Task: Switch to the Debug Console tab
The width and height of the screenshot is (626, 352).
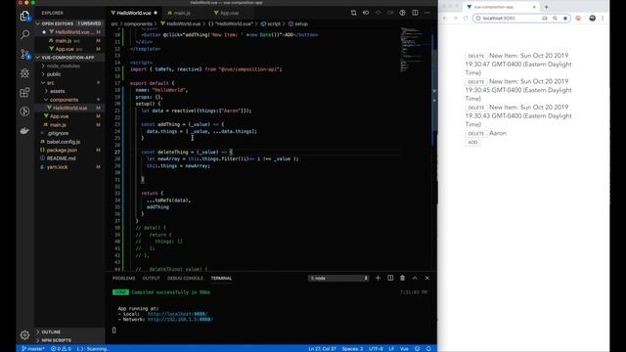Action: click(x=185, y=278)
